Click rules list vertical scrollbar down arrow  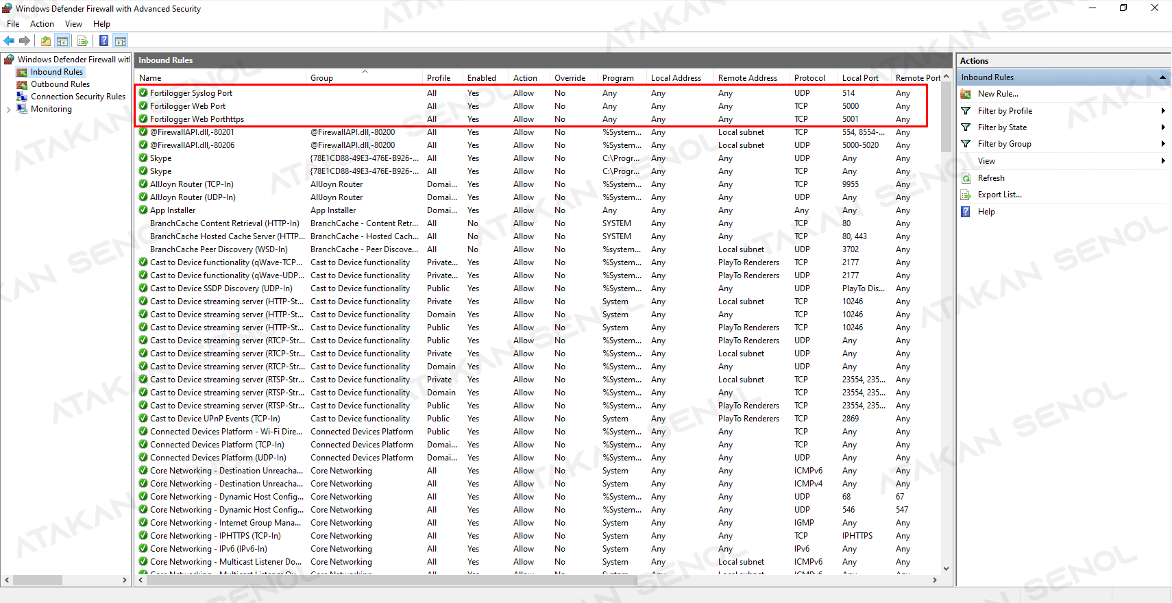pos(946,568)
